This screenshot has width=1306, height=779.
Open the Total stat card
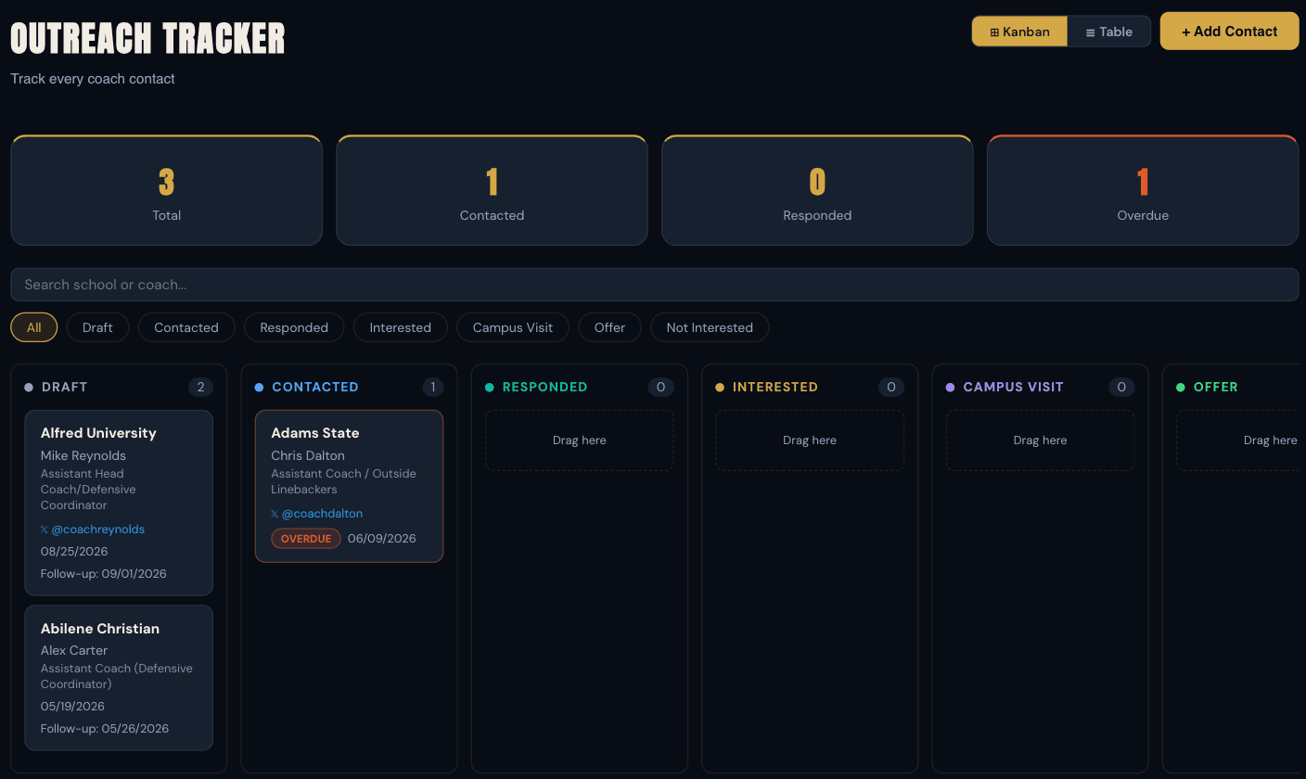coord(167,190)
